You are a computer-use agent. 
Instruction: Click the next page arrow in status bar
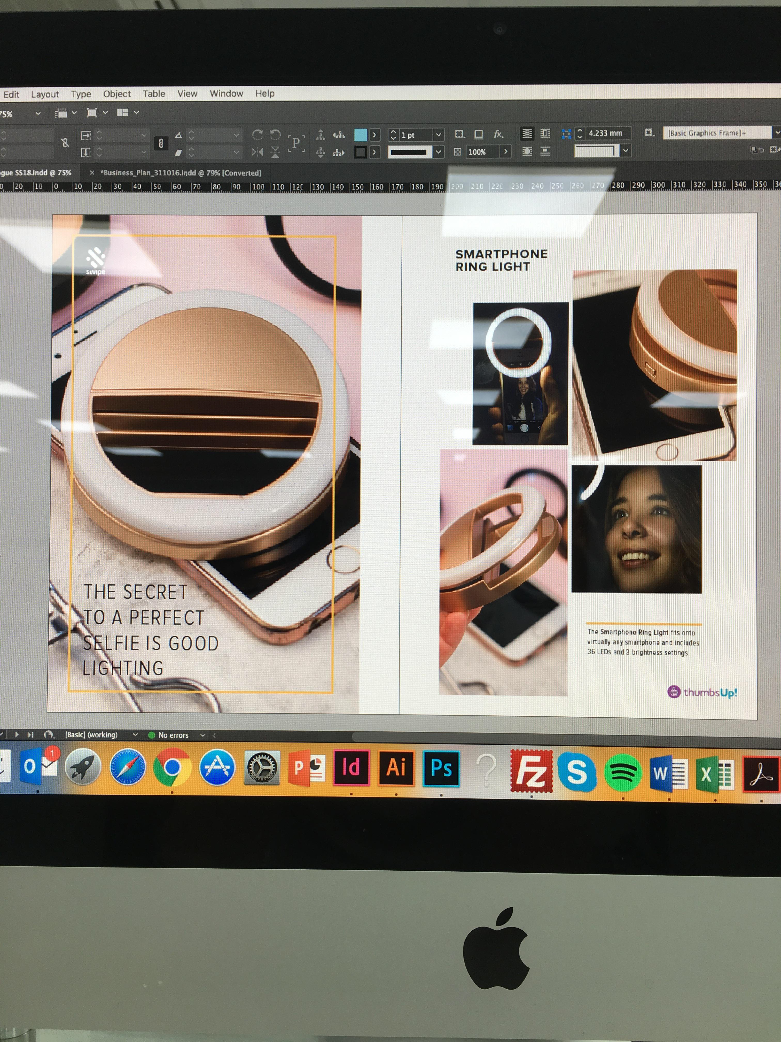[17, 734]
